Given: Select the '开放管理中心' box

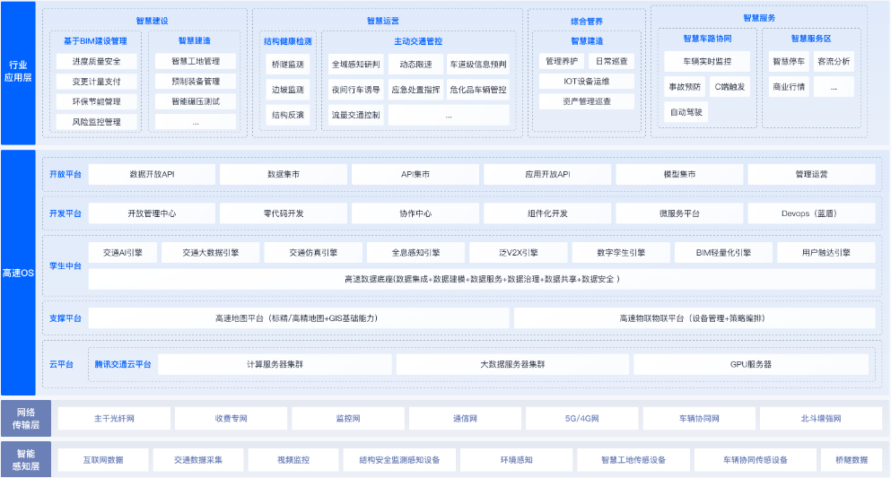Looking at the screenshot, I should (152, 213).
